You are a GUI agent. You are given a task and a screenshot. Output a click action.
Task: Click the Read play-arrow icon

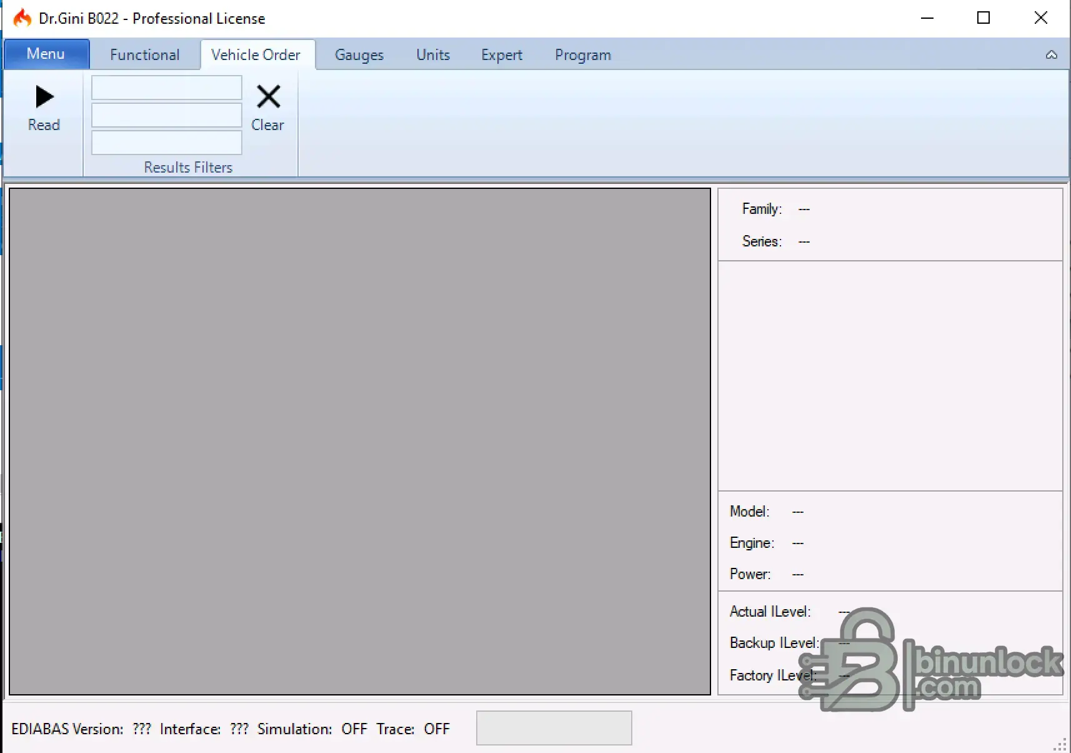[x=44, y=97]
